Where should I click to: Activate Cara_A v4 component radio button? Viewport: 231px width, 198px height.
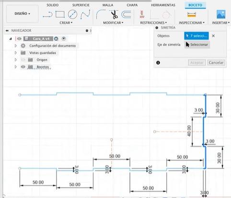64,38
